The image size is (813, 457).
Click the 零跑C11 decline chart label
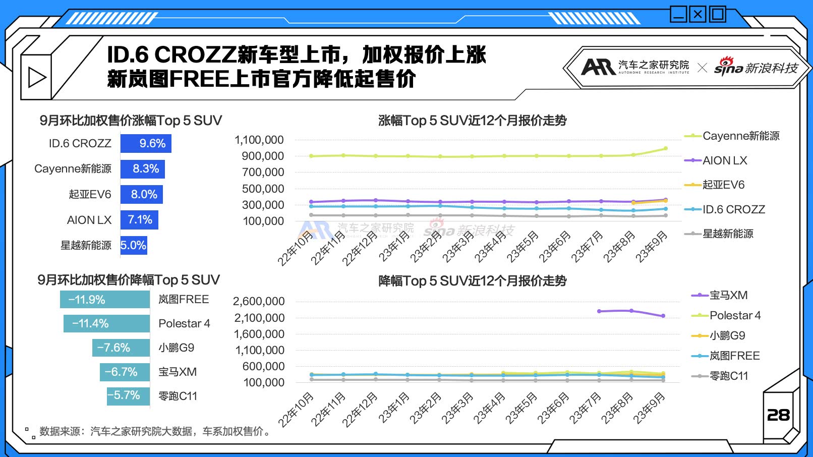pos(178,396)
